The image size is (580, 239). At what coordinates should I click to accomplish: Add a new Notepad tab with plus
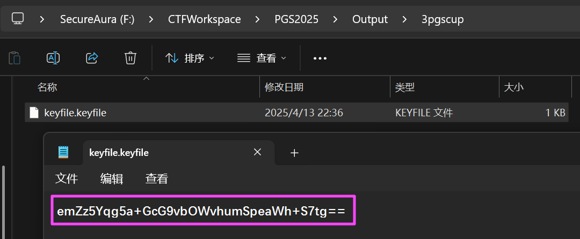tap(294, 153)
